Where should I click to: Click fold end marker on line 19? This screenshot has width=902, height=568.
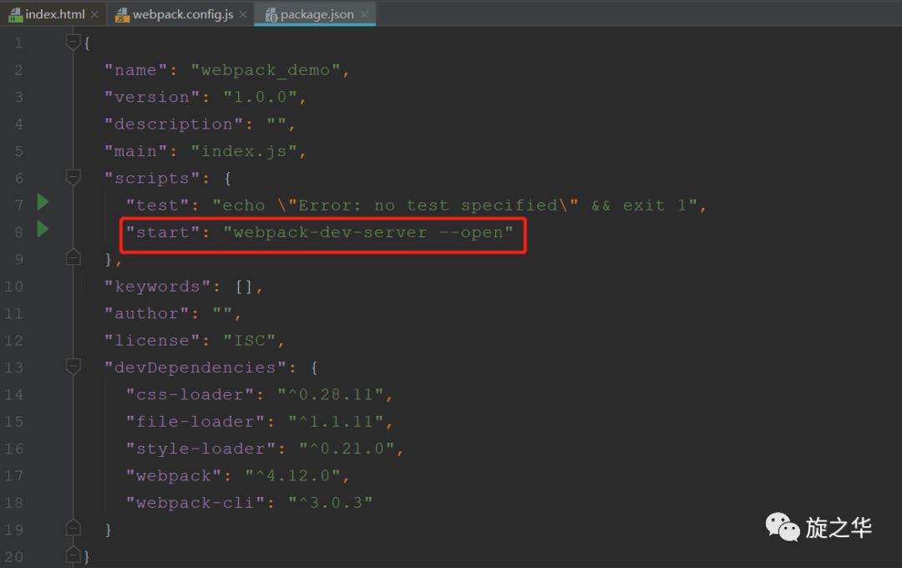tap(73, 527)
